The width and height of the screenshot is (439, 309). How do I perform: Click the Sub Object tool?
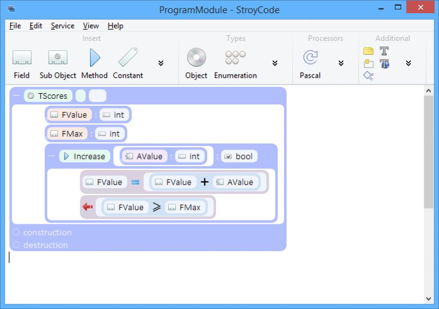(58, 61)
